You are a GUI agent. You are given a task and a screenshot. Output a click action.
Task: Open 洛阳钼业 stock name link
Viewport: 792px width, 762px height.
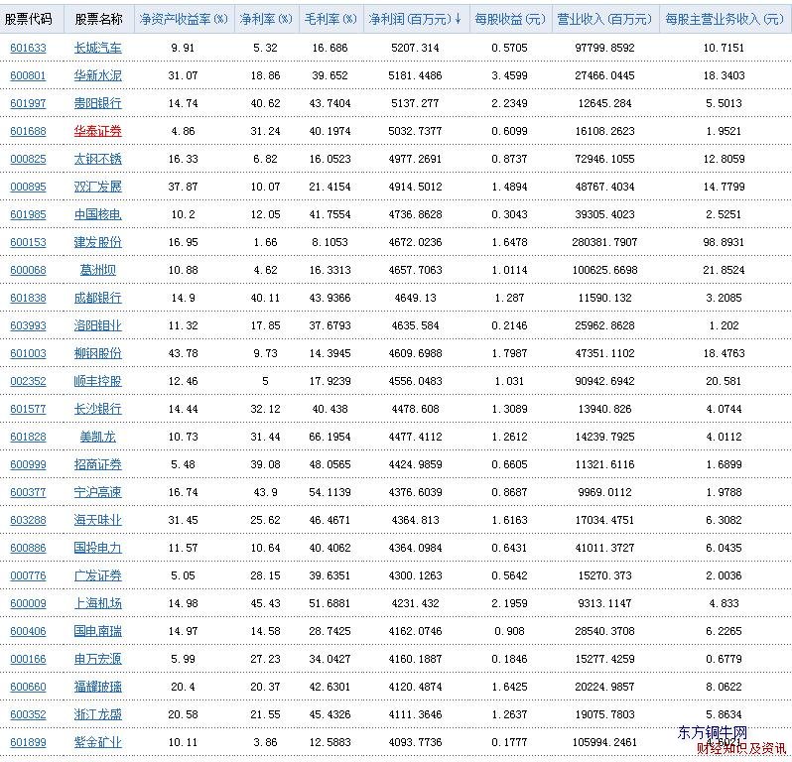coord(98,325)
